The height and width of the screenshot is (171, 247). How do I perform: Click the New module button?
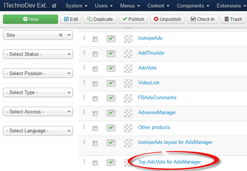(31, 19)
